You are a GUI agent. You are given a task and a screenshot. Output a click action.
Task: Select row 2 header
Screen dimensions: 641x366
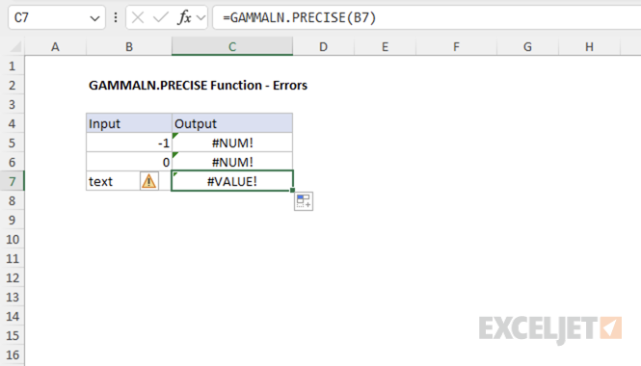point(13,85)
